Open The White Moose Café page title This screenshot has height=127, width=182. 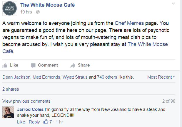click(x=47, y=5)
